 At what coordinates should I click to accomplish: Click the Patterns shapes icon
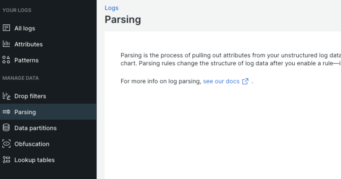[6, 60]
